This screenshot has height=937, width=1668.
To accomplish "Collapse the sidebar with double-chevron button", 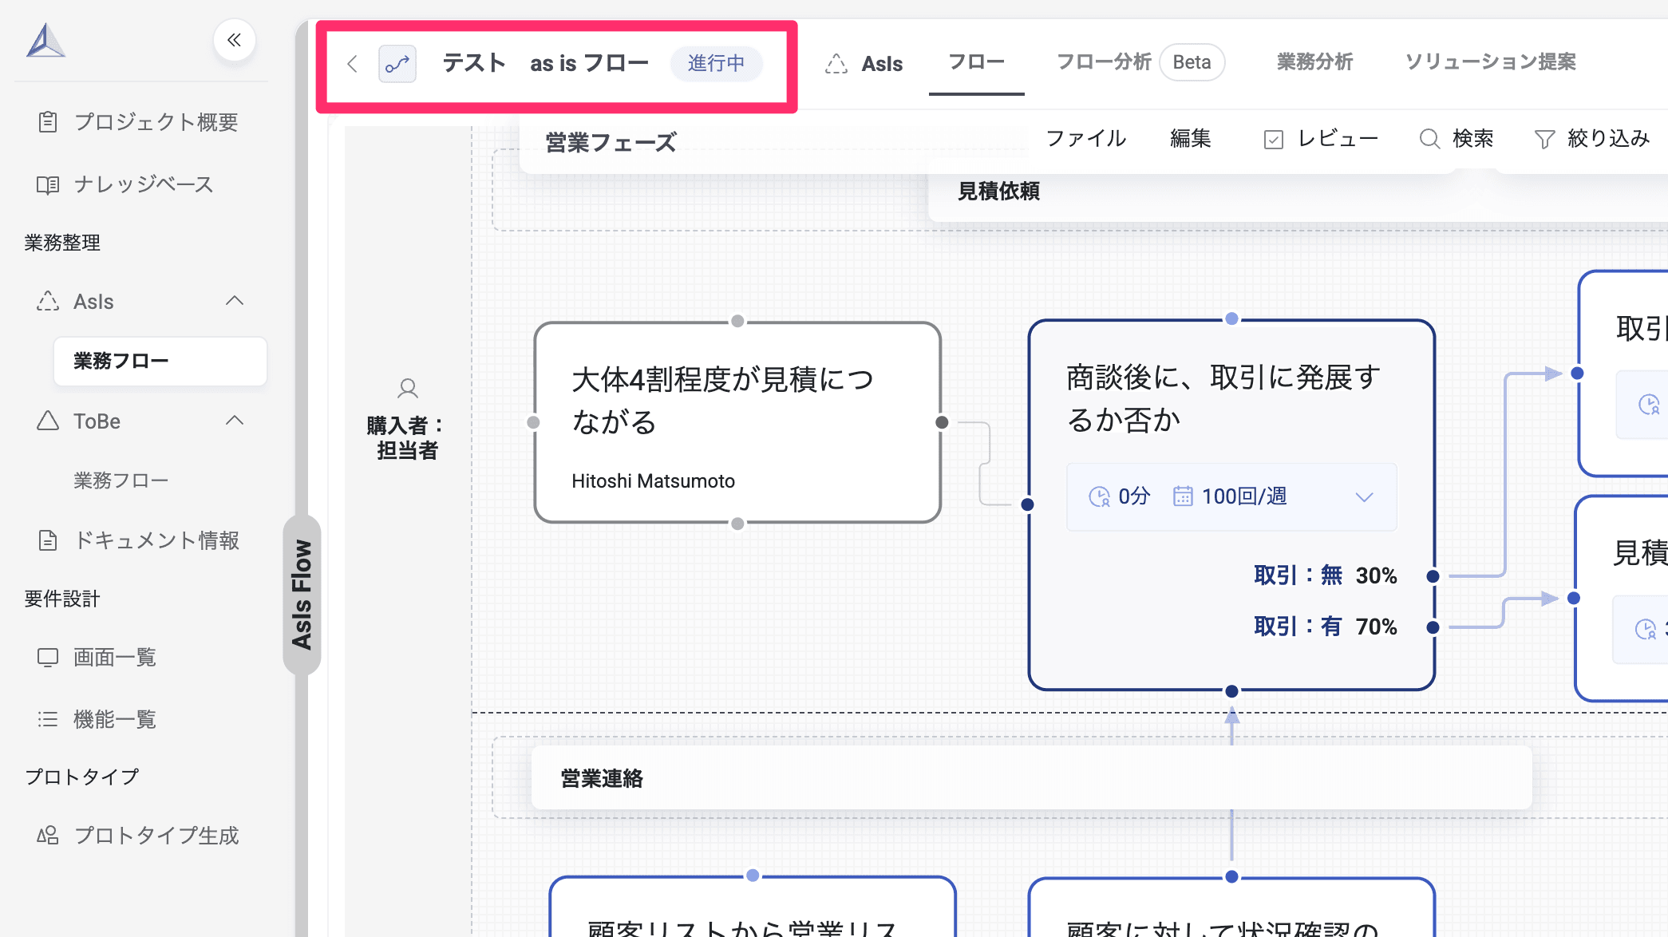I will coord(234,40).
